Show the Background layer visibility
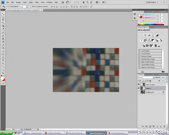The image size is (169, 135). (x=139, y=92)
